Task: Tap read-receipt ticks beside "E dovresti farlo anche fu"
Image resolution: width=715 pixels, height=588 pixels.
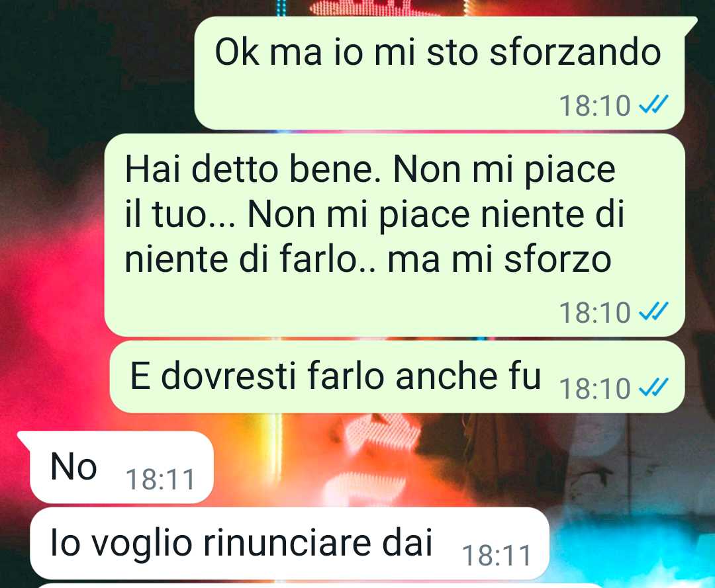Action: (653, 388)
